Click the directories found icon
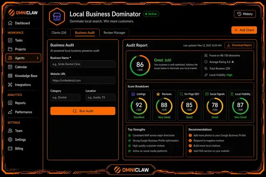The image size is (266, 177). [x=206, y=55]
